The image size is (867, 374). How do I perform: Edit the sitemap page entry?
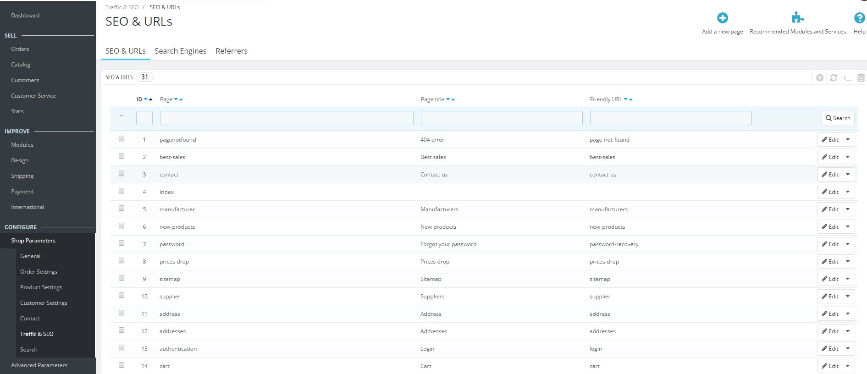point(830,279)
